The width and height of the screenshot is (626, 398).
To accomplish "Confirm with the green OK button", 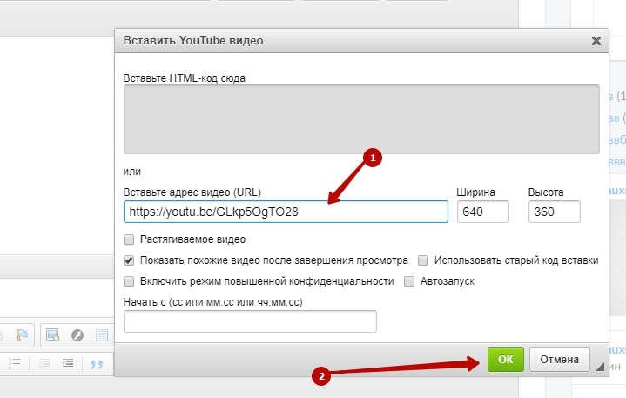I will [x=506, y=360].
